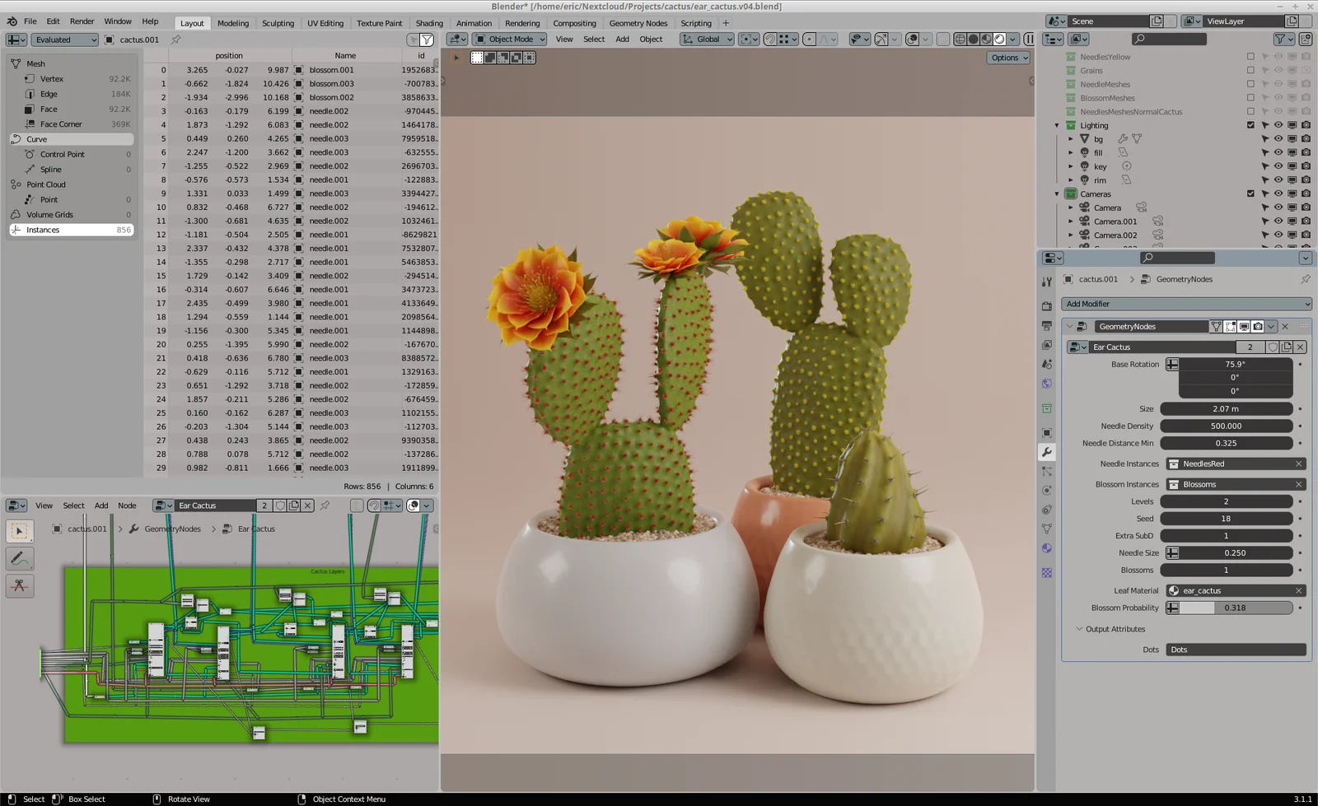This screenshot has height=806, width=1318.
Task: Open the Geometry Nodes menu in the node editor
Action: pos(172,529)
